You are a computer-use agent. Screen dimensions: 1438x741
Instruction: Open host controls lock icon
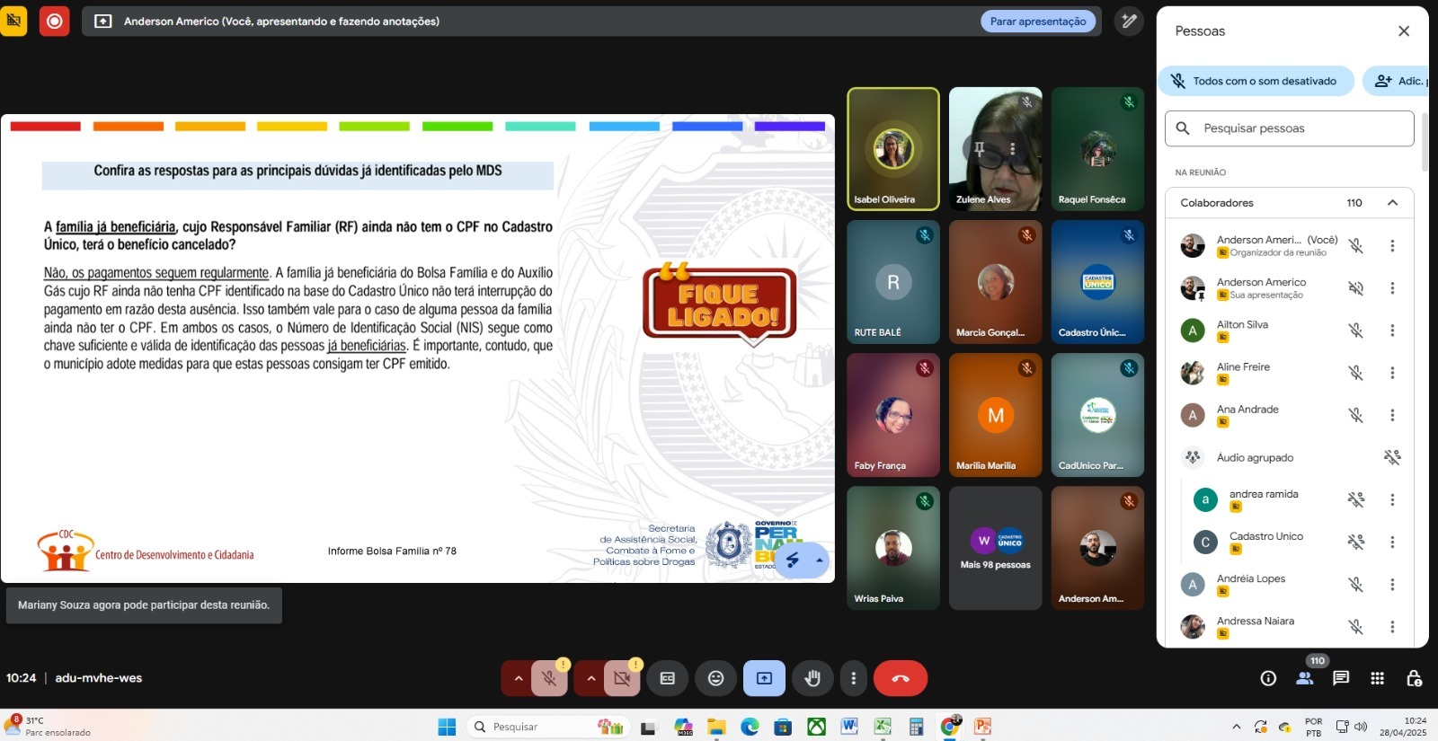tap(1414, 678)
